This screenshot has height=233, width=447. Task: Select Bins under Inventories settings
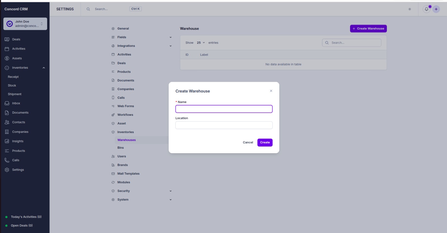[120, 148]
